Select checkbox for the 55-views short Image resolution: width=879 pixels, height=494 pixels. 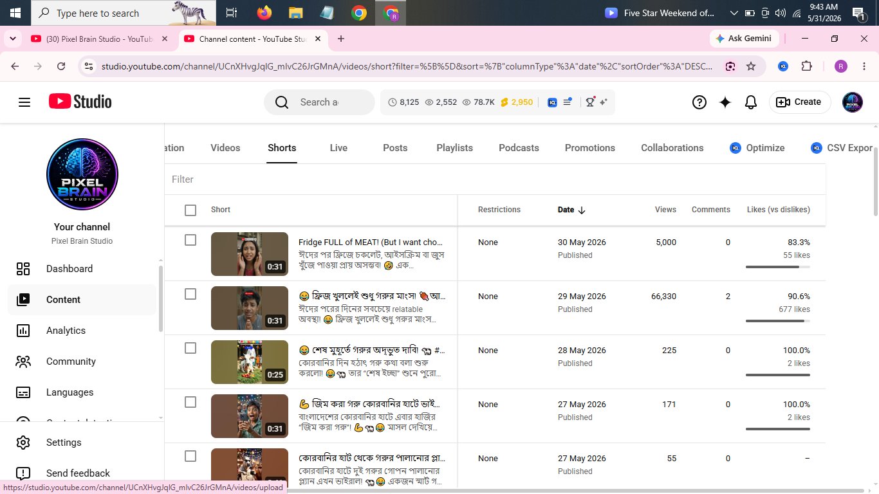[190, 456]
